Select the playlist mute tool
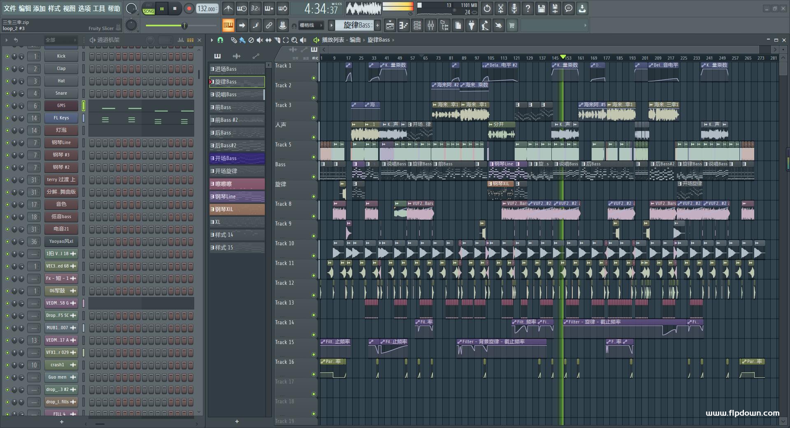Screen dimensions: 790x428 click(x=260, y=40)
